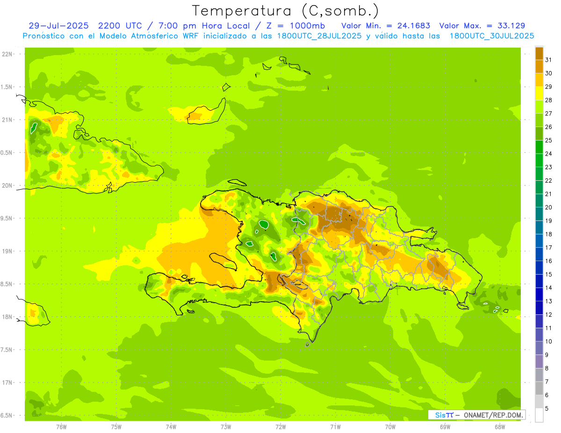Select the yellow legend swatch between 28 and 29
The width and height of the screenshot is (561, 433).
click(x=539, y=93)
